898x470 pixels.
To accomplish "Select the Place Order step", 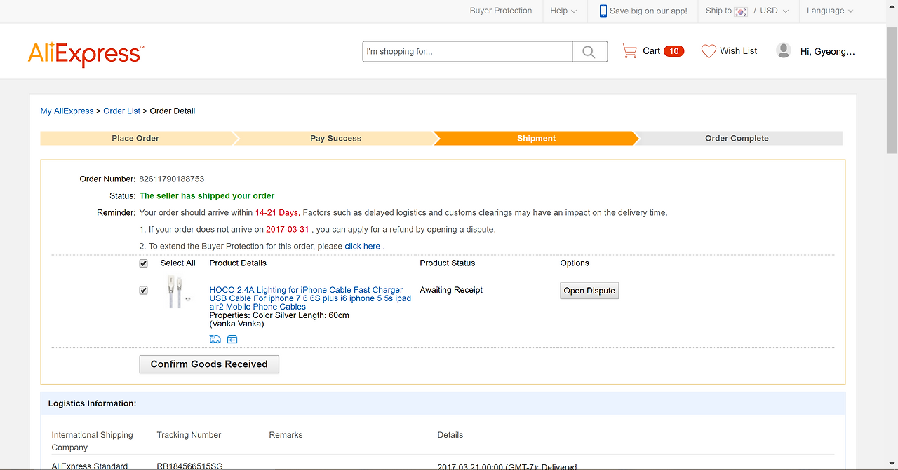I will tap(135, 138).
